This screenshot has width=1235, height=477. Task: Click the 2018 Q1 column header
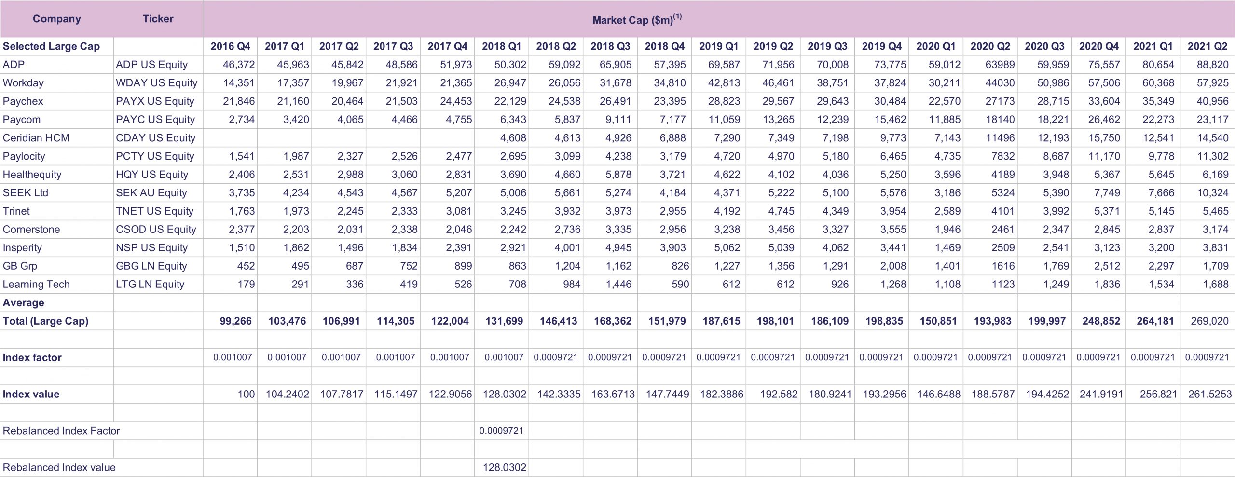pos(501,46)
